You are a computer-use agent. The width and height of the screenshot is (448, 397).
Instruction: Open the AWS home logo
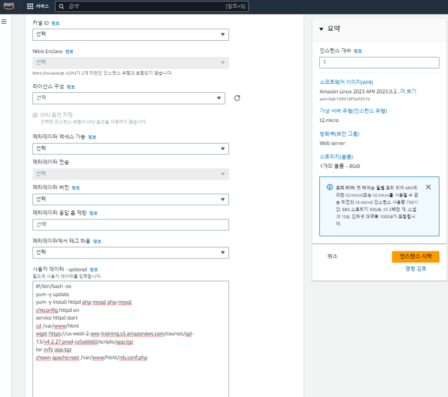click(9, 6)
